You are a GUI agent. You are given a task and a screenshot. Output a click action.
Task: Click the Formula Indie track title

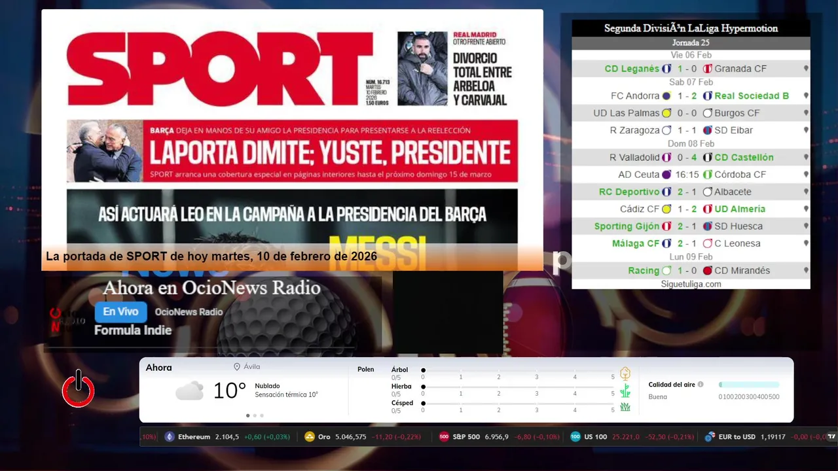[133, 330]
